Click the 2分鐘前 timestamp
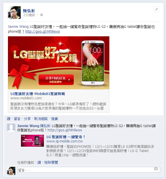Image resolution: width=166 pixels, height=179 pixels. tap(29, 15)
